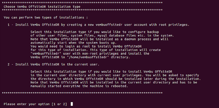
Task: Click the '[1 or 2]' option hint
Action: coord(59,104)
